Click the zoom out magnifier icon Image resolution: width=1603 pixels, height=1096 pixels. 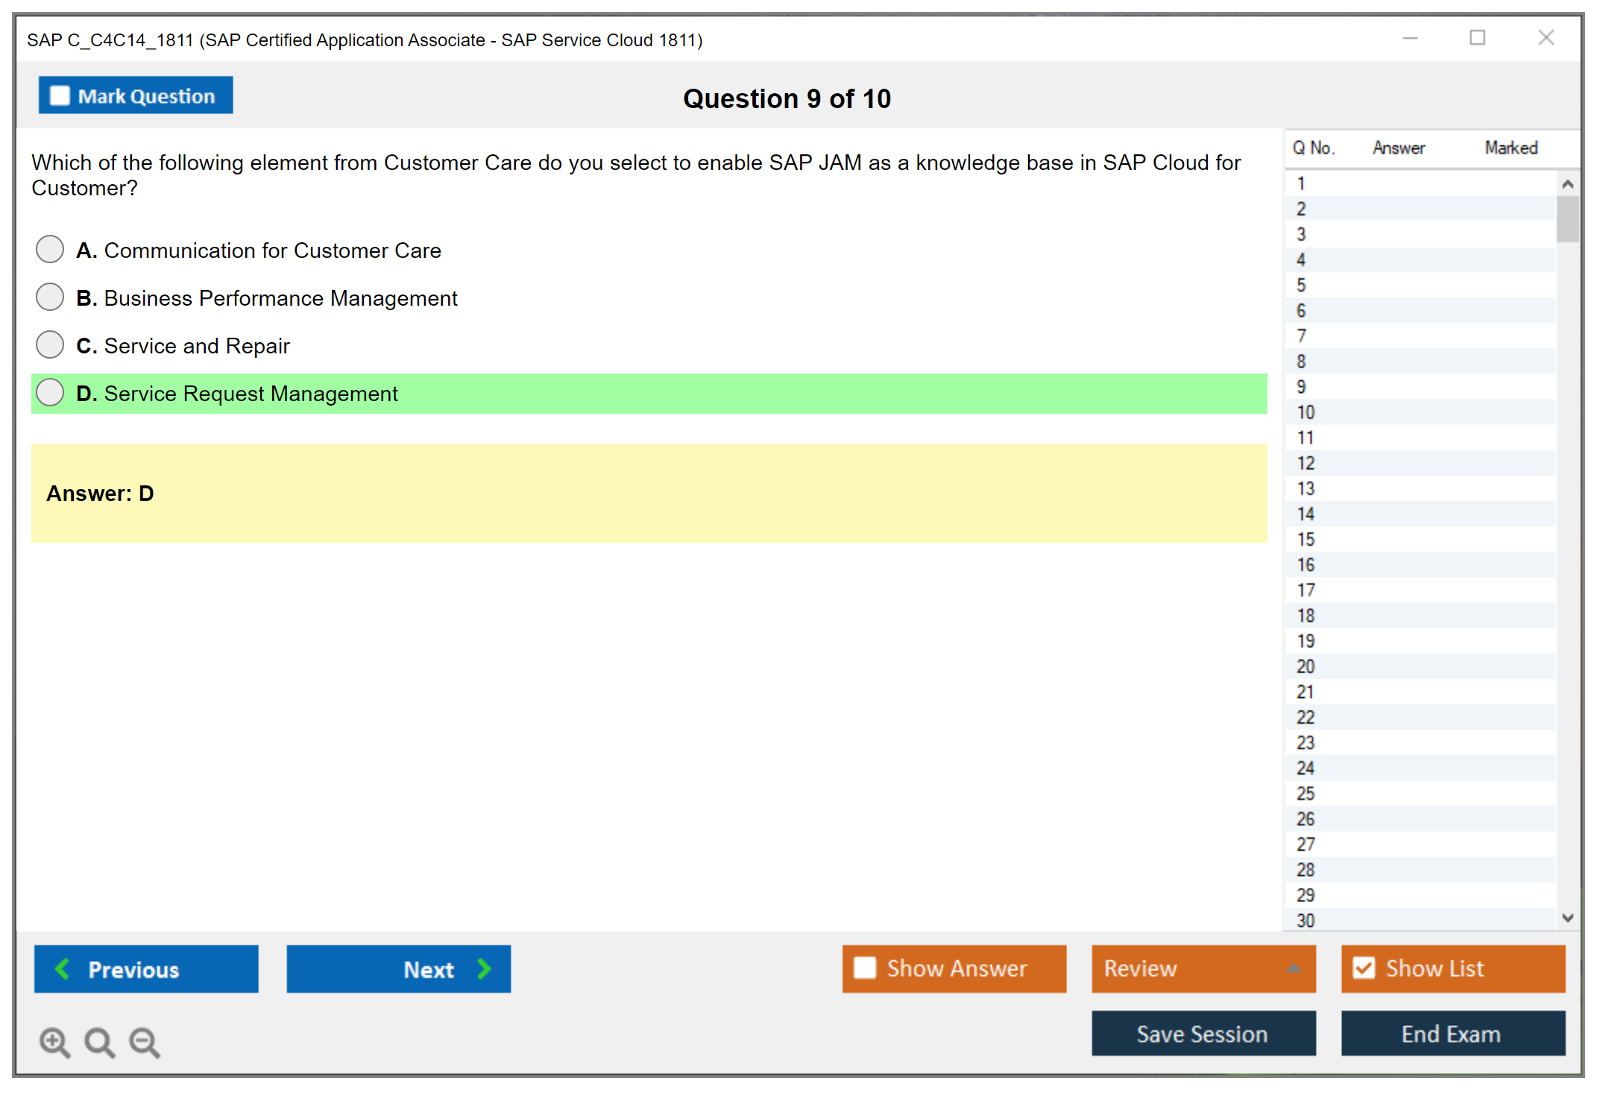pos(144,1042)
